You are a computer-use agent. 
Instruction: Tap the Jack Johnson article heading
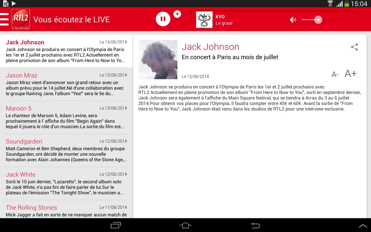click(210, 47)
